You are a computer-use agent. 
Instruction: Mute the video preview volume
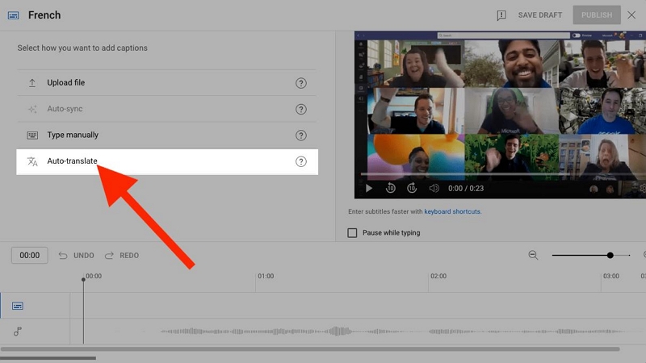pos(434,188)
